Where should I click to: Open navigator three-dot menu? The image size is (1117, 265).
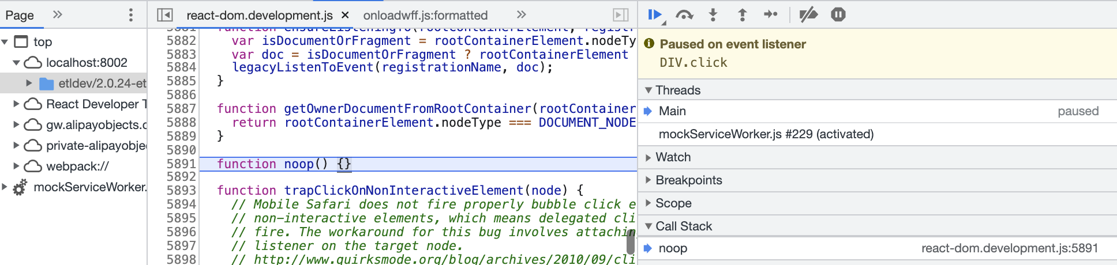point(131,15)
